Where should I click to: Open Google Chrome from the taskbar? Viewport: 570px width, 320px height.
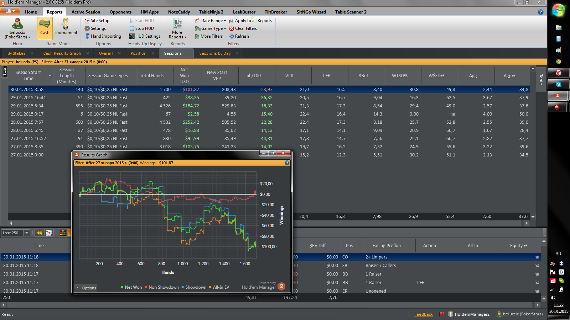(558, 62)
